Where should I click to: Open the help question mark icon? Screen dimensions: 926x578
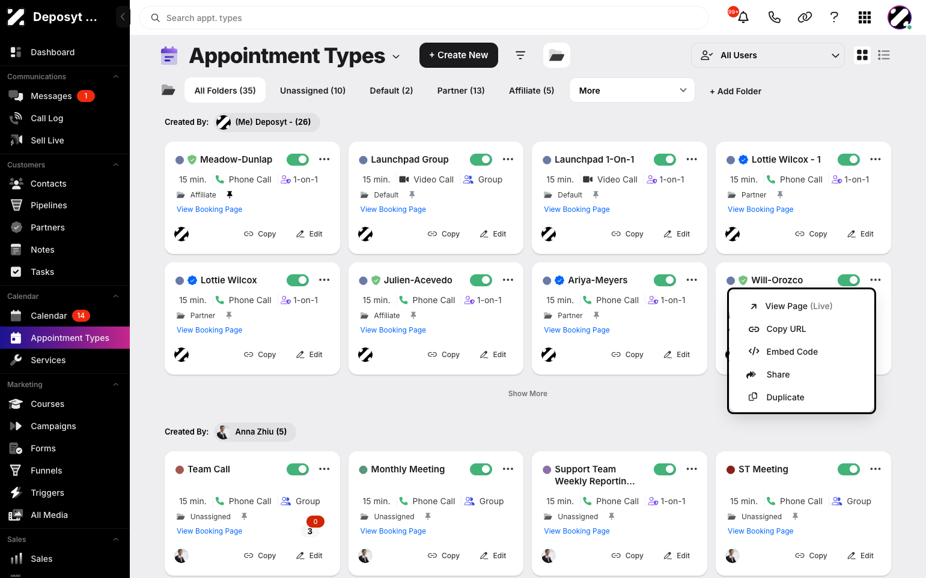click(x=834, y=17)
